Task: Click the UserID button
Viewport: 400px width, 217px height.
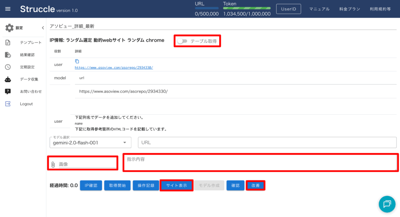Action: click(x=288, y=9)
